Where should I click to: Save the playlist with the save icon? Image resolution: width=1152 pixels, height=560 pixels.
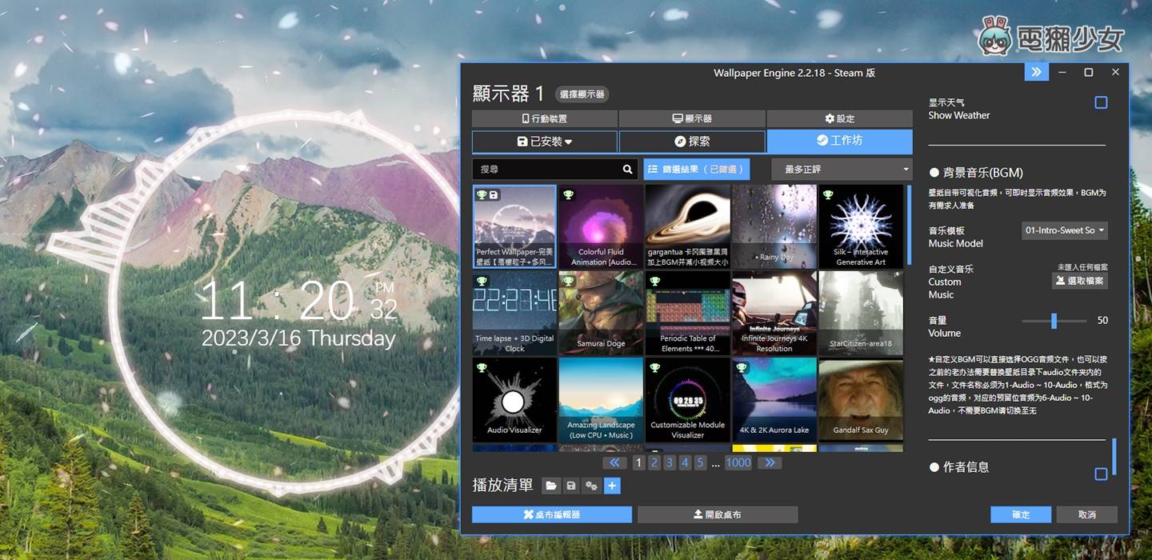570,486
